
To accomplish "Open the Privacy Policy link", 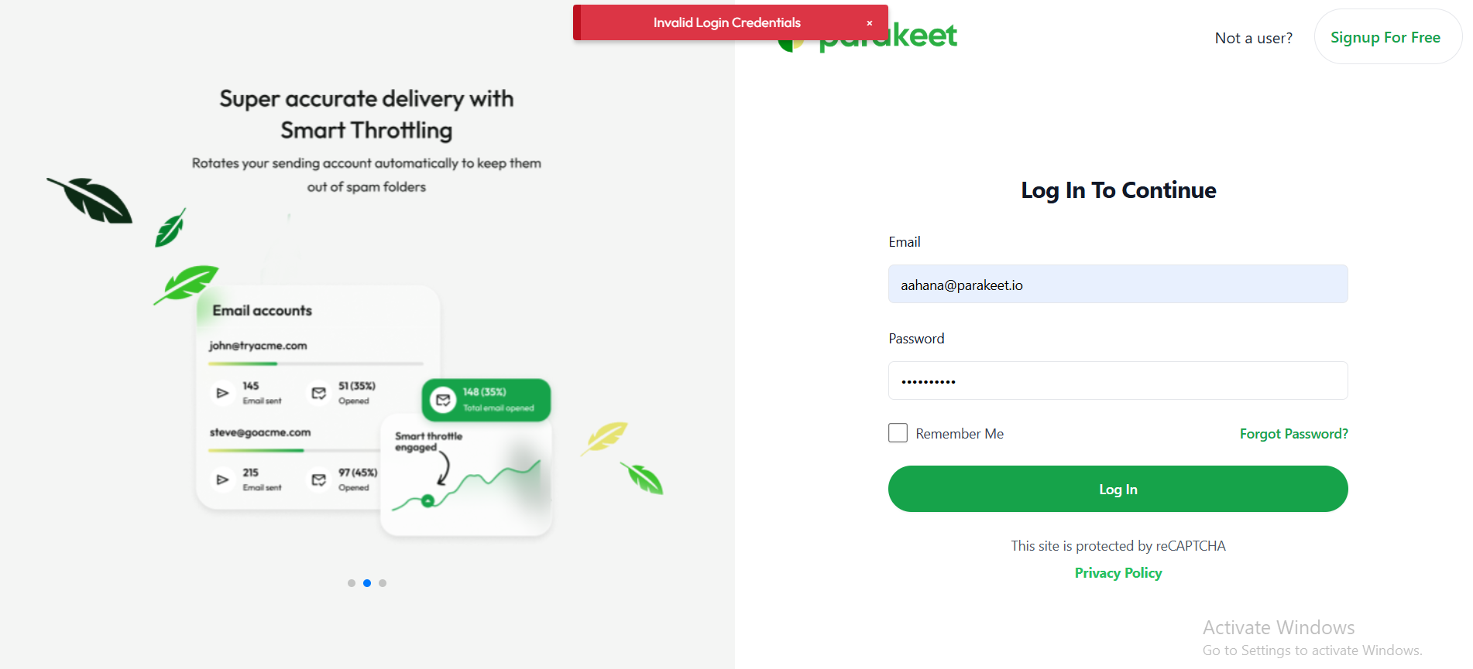I will pyautogui.click(x=1118, y=573).
